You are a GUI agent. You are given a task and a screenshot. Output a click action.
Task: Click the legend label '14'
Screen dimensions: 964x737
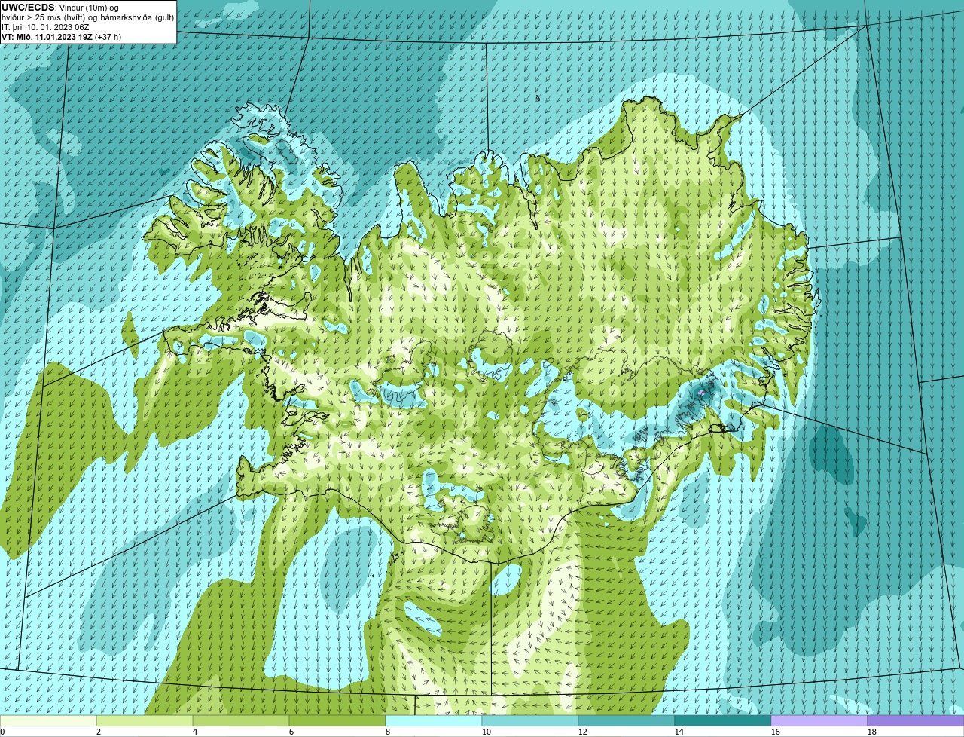point(679,732)
